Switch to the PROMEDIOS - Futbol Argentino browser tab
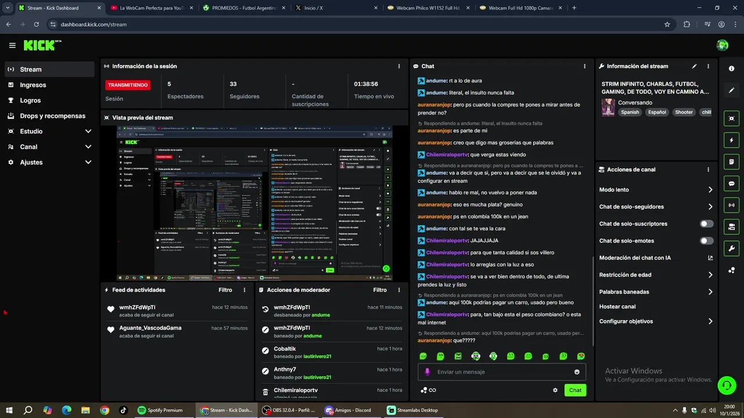 tap(244, 8)
